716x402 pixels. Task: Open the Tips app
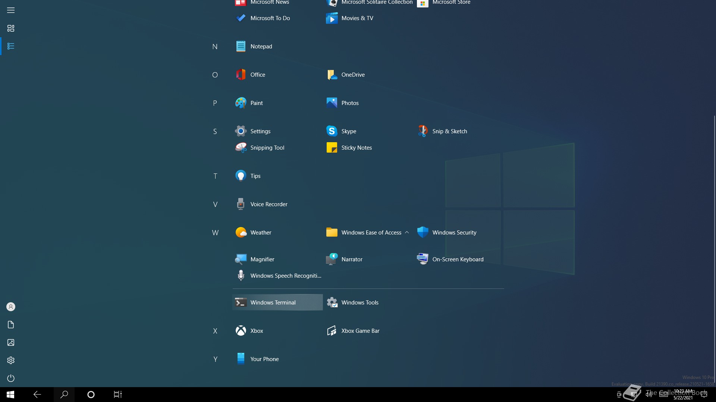(277, 176)
